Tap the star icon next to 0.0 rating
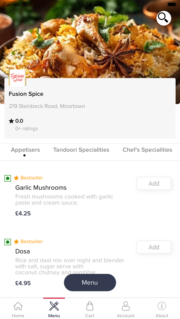The height and width of the screenshot is (319, 180). pos(11,121)
